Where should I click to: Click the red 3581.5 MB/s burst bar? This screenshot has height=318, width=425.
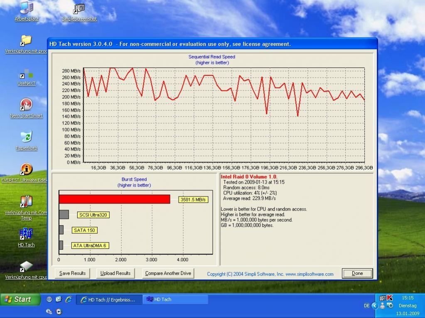tap(114, 199)
